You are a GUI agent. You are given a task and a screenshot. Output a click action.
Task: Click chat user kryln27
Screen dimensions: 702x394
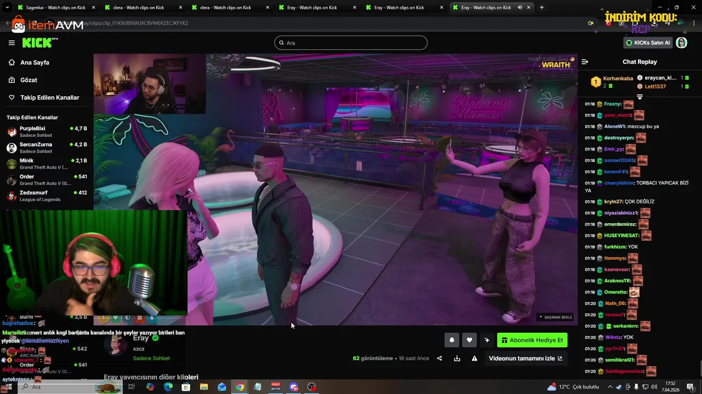tap(613, 201)
